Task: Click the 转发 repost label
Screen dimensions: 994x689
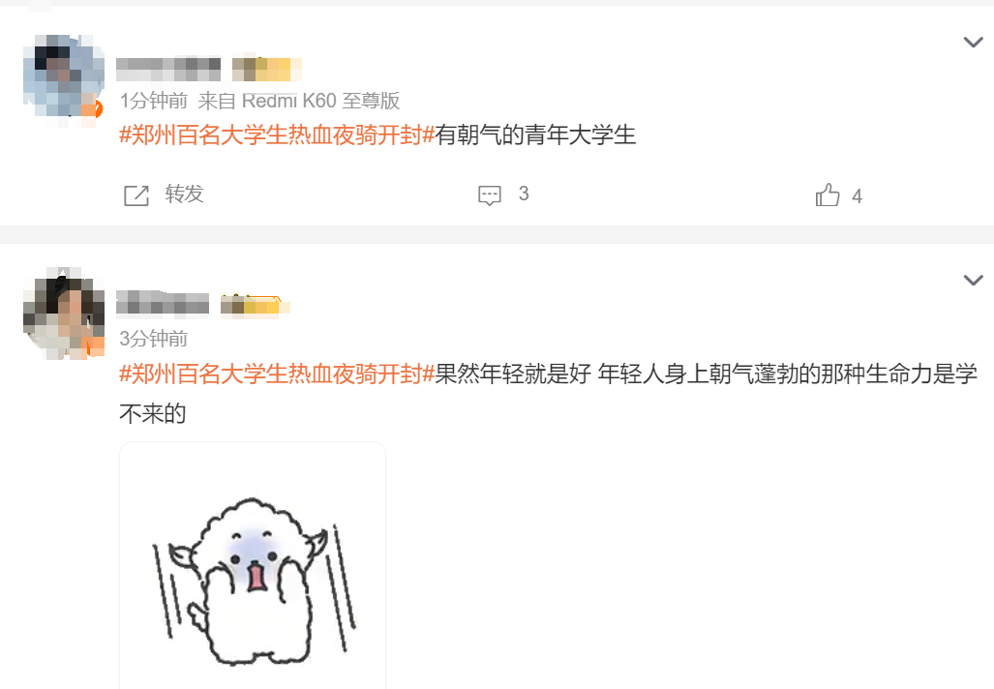Action: coord(185,194)
